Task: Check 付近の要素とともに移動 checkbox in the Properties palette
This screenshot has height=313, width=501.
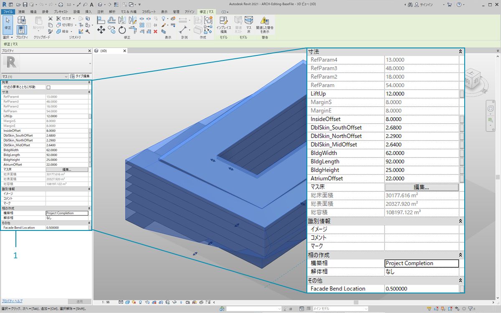Action: [x=48, y=87]
